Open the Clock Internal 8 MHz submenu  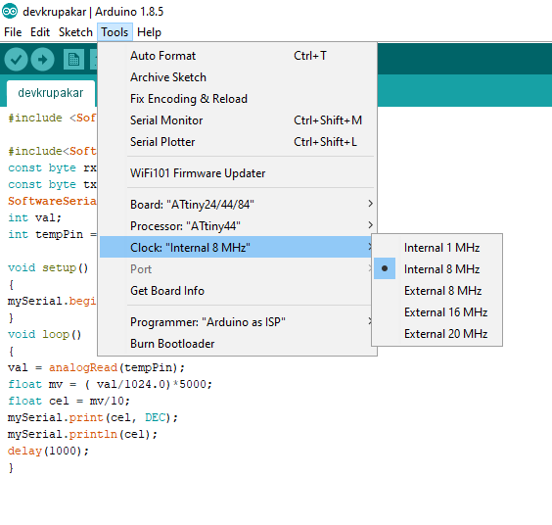[237, 247]
